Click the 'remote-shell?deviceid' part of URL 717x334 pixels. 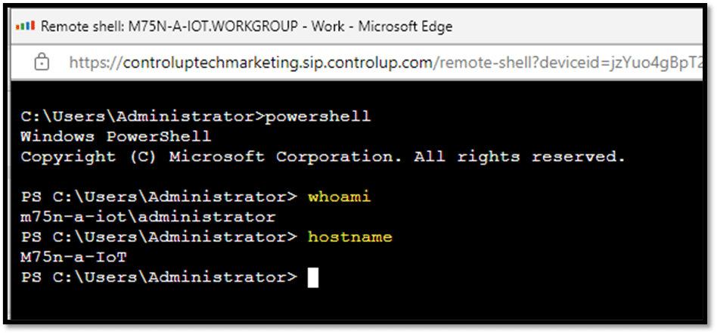click(x=514, y=62)
